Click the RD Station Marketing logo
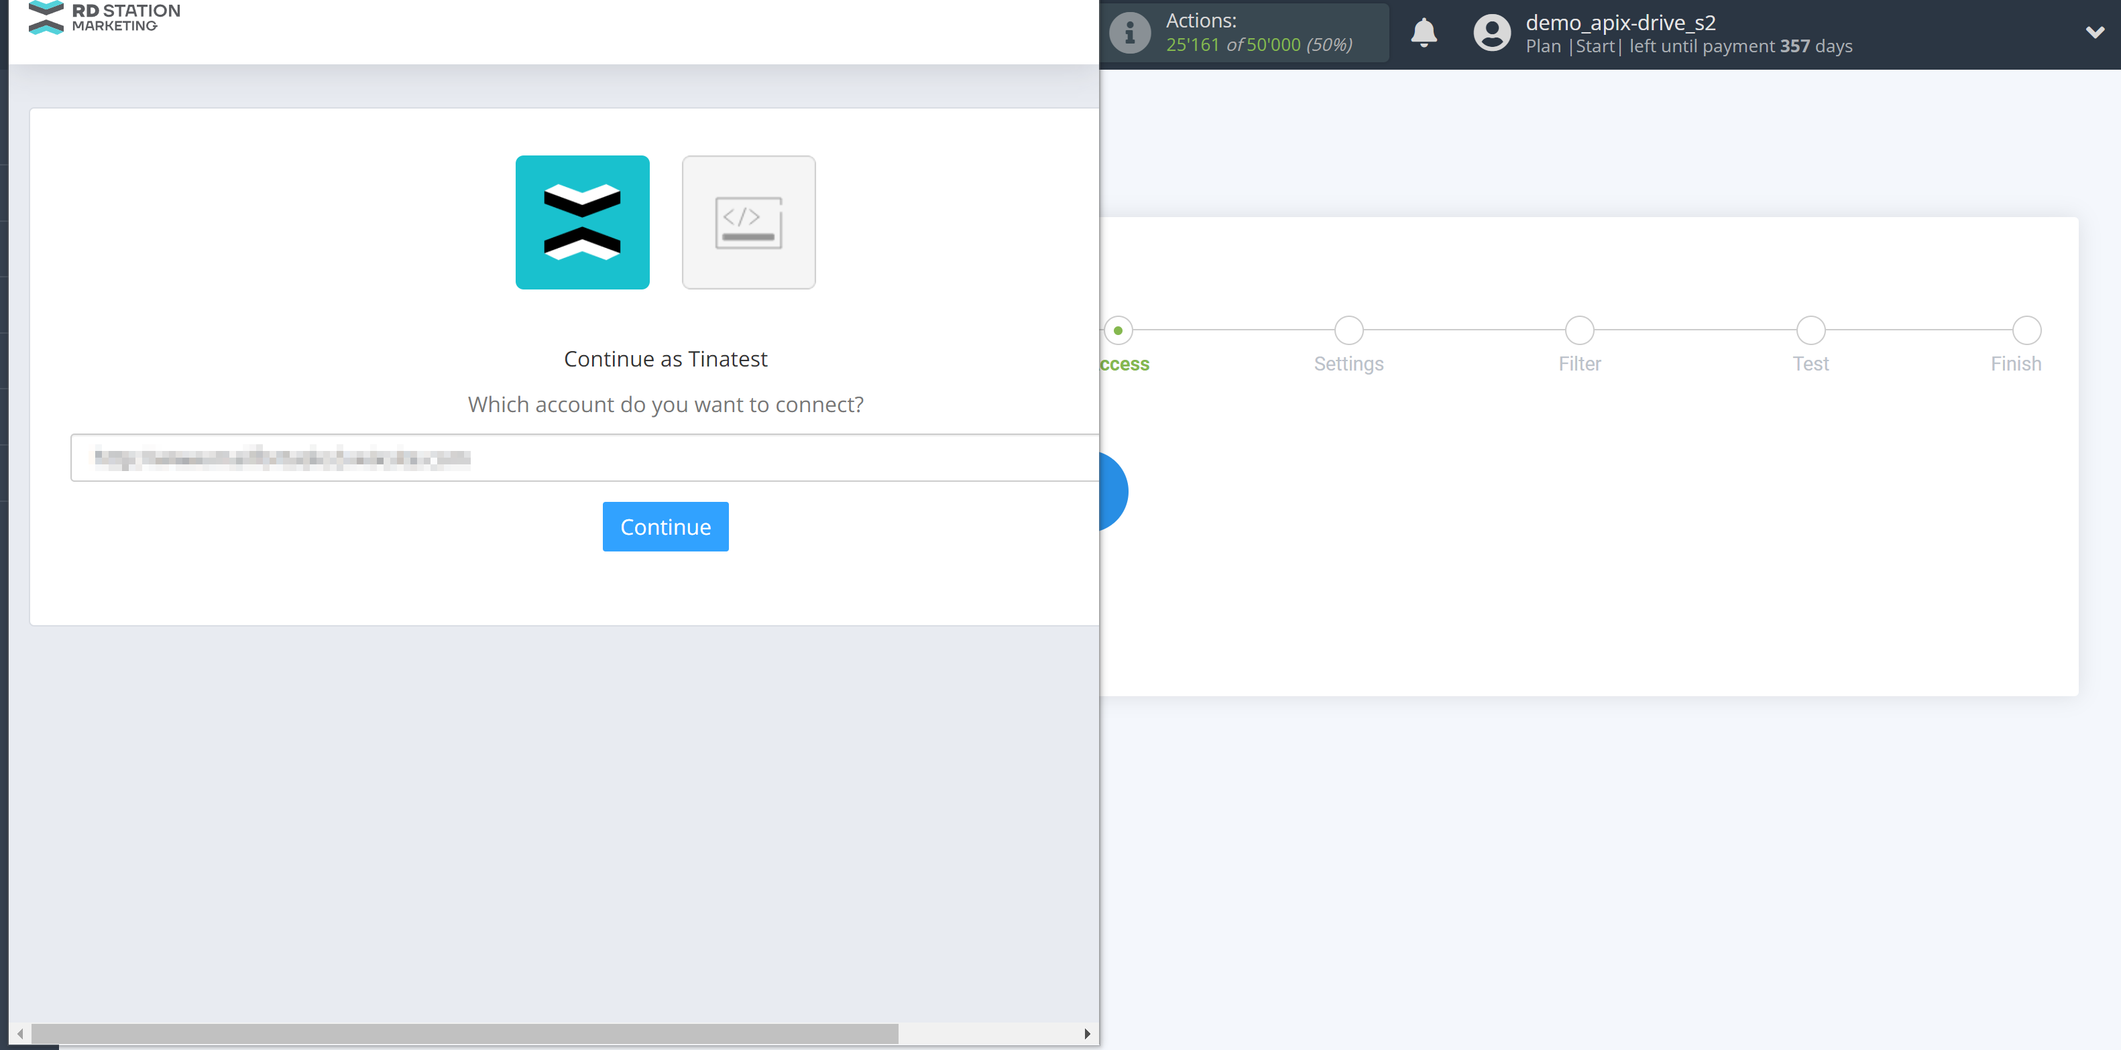 tap(104, 17)
